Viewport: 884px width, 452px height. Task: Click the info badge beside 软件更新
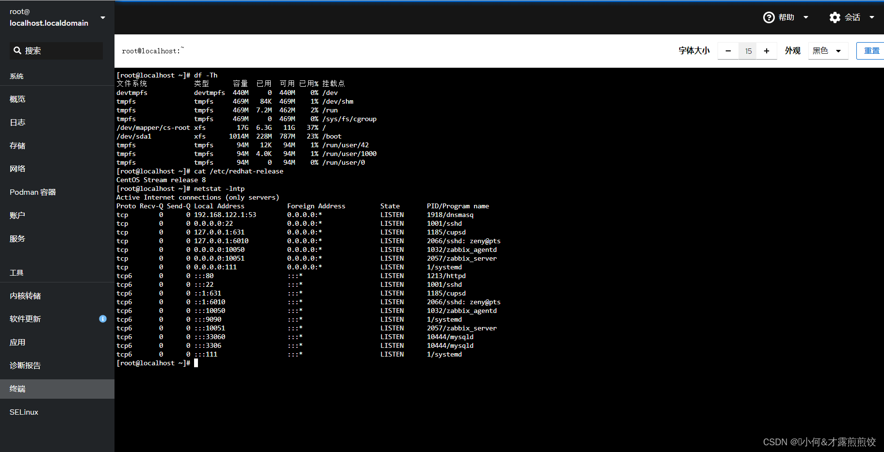102,319
